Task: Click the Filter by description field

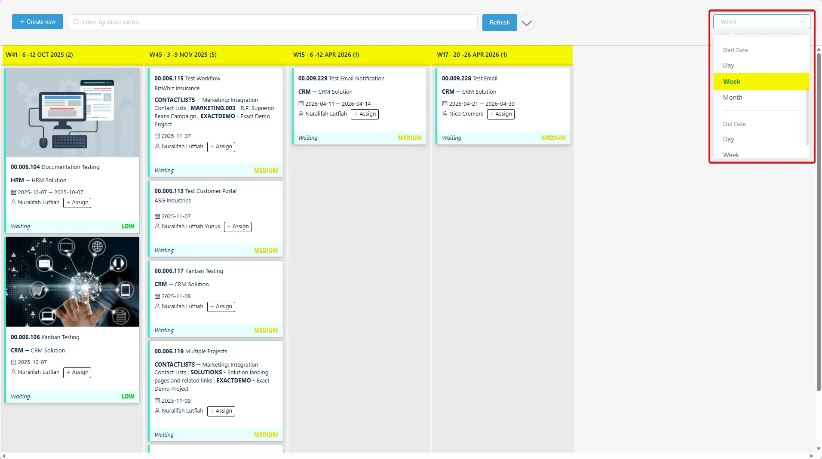Action: 273,22
